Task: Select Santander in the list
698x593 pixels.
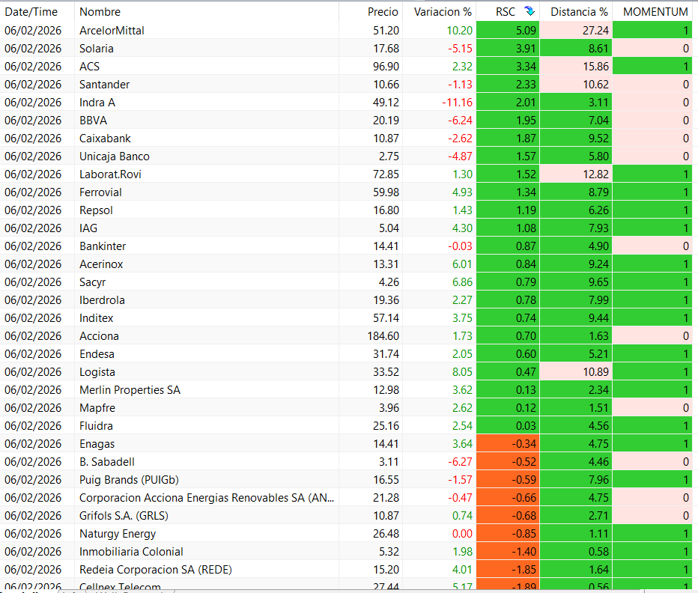Action: click(104, 85)
